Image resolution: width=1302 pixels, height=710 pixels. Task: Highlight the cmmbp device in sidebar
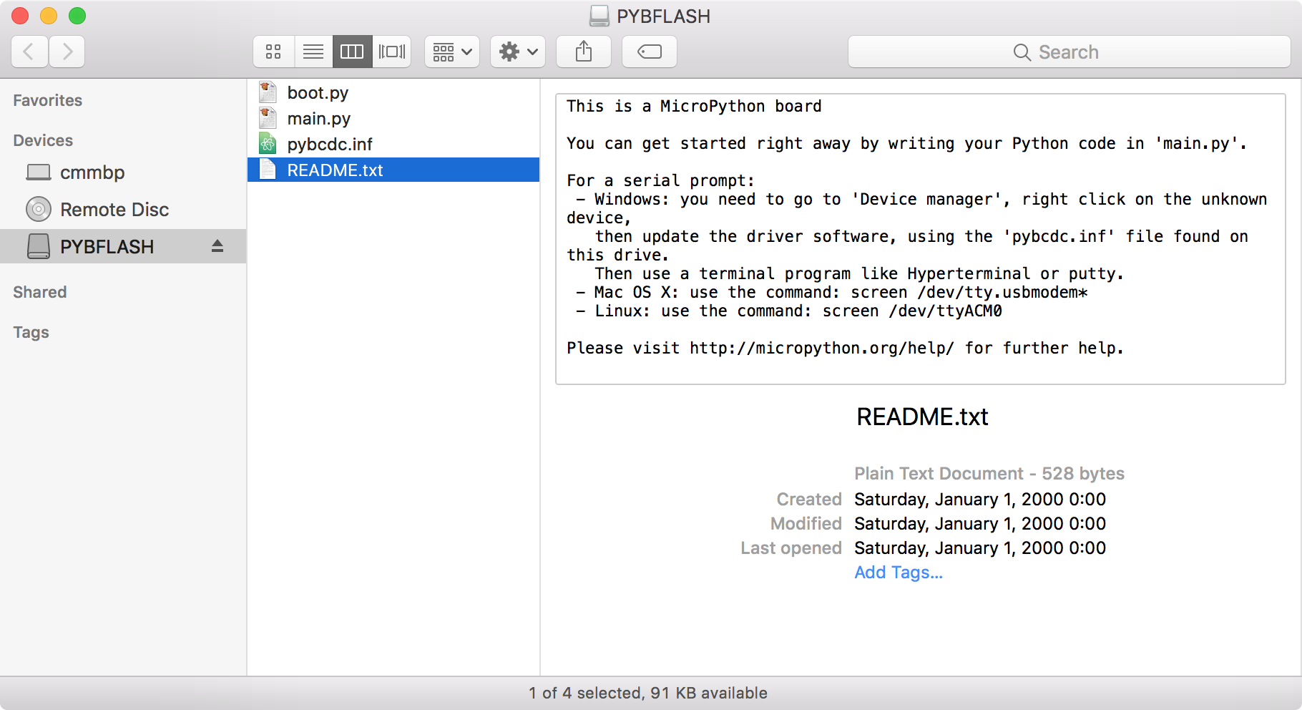coord(91,172)
